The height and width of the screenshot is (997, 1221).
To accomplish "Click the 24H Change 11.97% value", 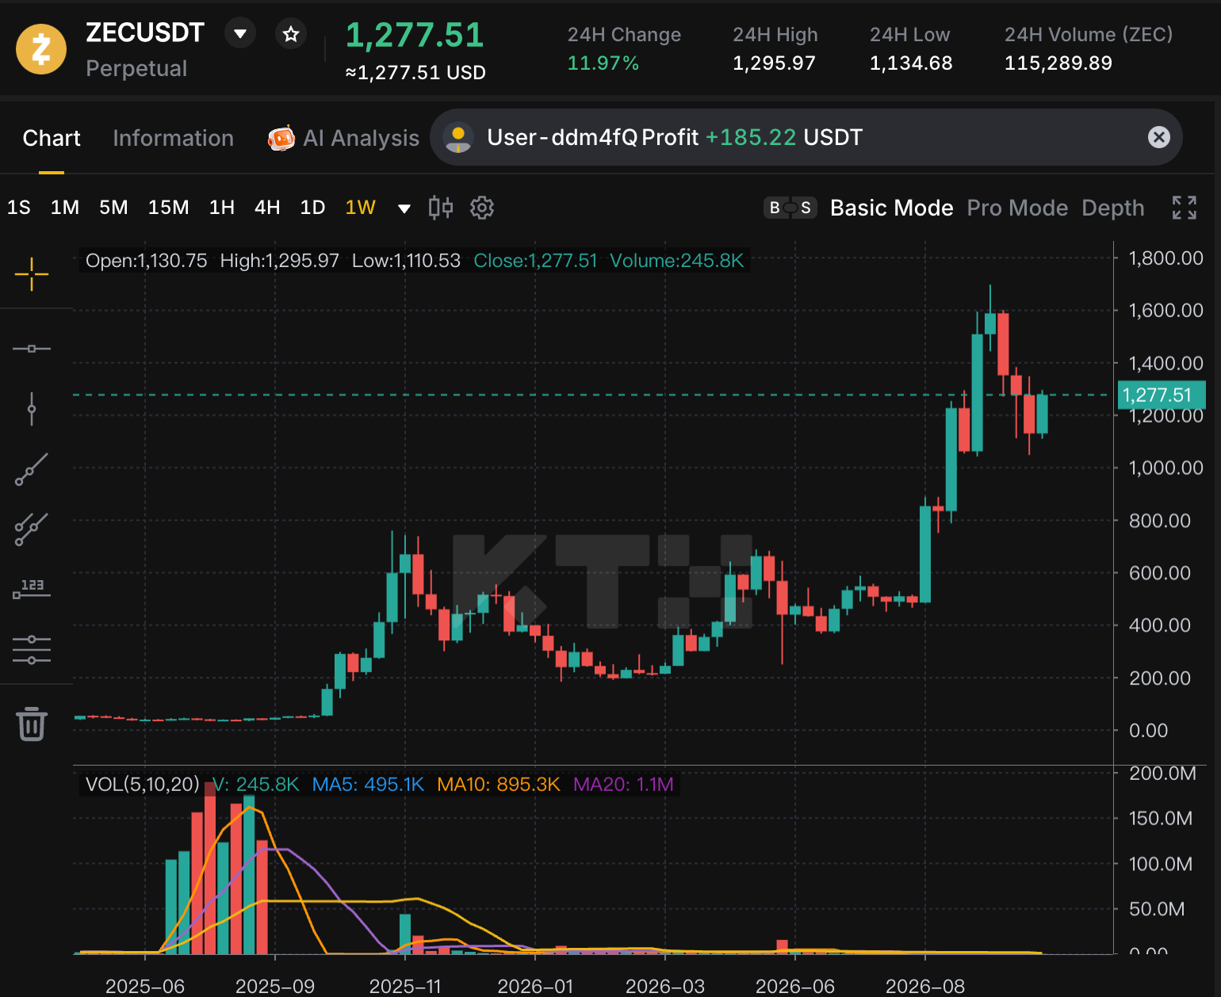I will pos(603,63).
